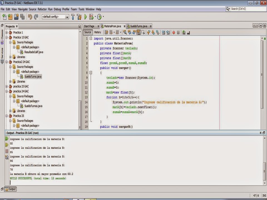Build the project with the hammer icon
The height and width of the screenshot is (200, 267).
pos(72,17)
